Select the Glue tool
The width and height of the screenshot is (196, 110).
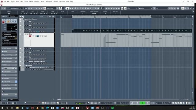coord(80,8)
